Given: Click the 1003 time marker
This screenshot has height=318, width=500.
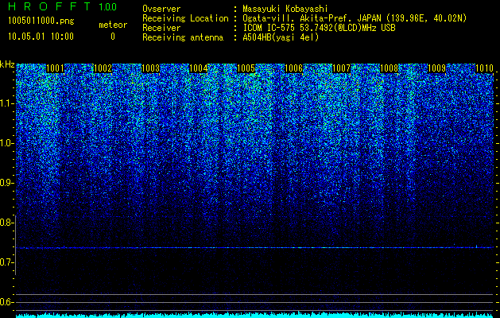Looking at the screenshot, I should point(150,68).
